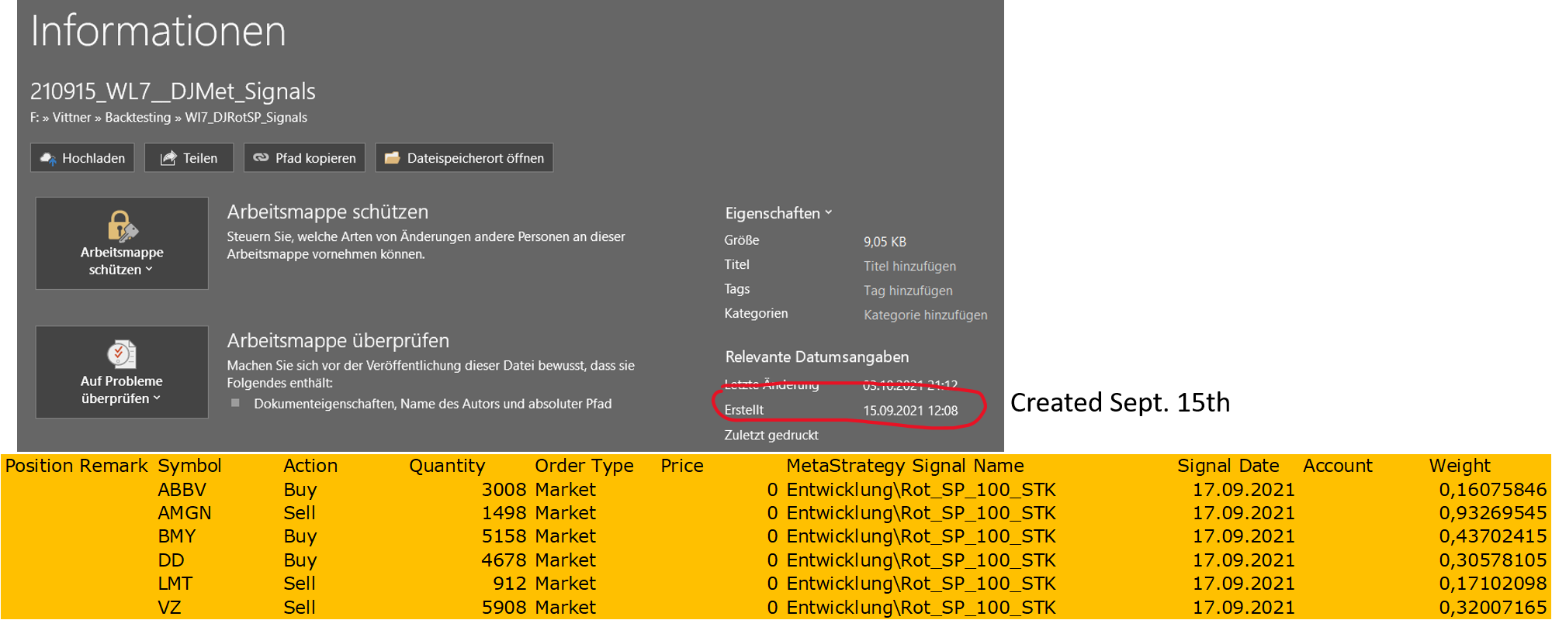The height and width of the screenshot is (620, 1552).
Task: Open file location via Dateispeicherort öffnen
Action: click(x=464, y=158)
